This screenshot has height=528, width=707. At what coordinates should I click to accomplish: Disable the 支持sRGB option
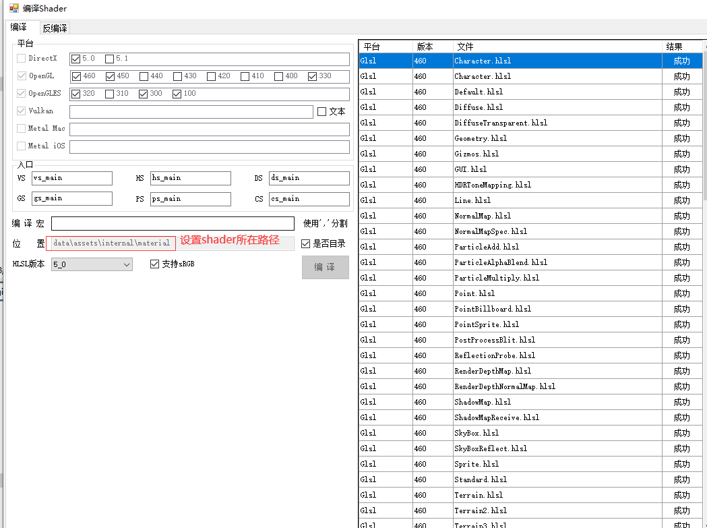(x=155, y=264)
